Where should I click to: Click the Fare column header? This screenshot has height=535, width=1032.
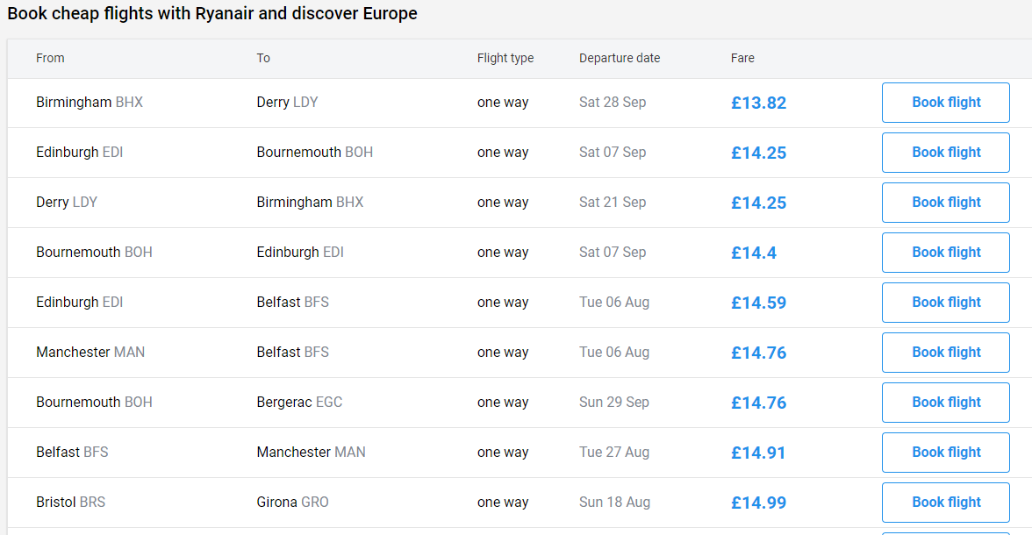point(742,58)
